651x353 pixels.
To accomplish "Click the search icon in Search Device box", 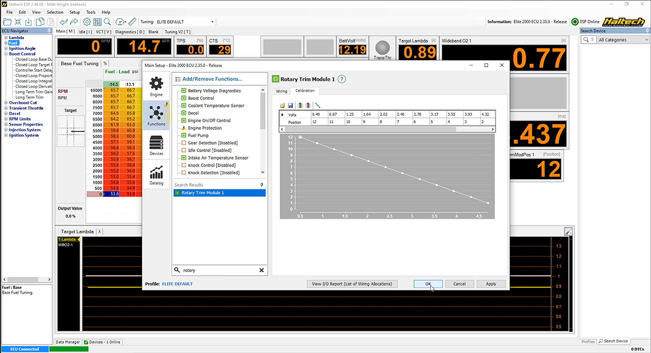I will click(x=586, y=40).
